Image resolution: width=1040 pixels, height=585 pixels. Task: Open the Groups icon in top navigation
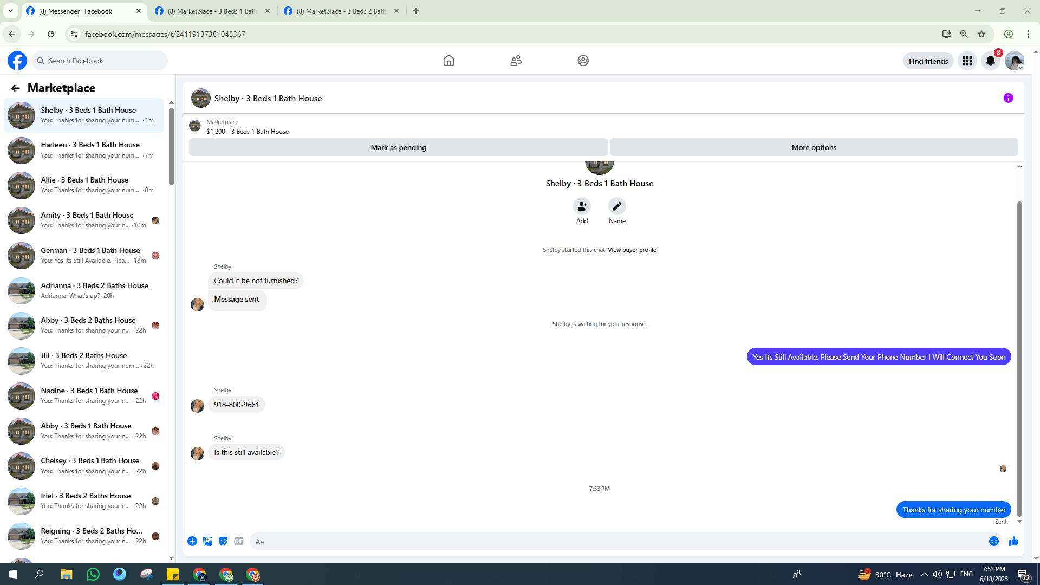click(583, 61)
